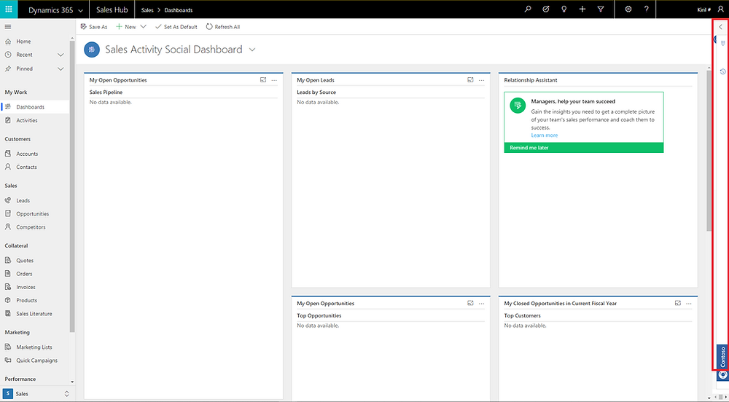The image size is (729, 402).
Task: Open the Contoso tab in side panel
Action: coord(722,357)
